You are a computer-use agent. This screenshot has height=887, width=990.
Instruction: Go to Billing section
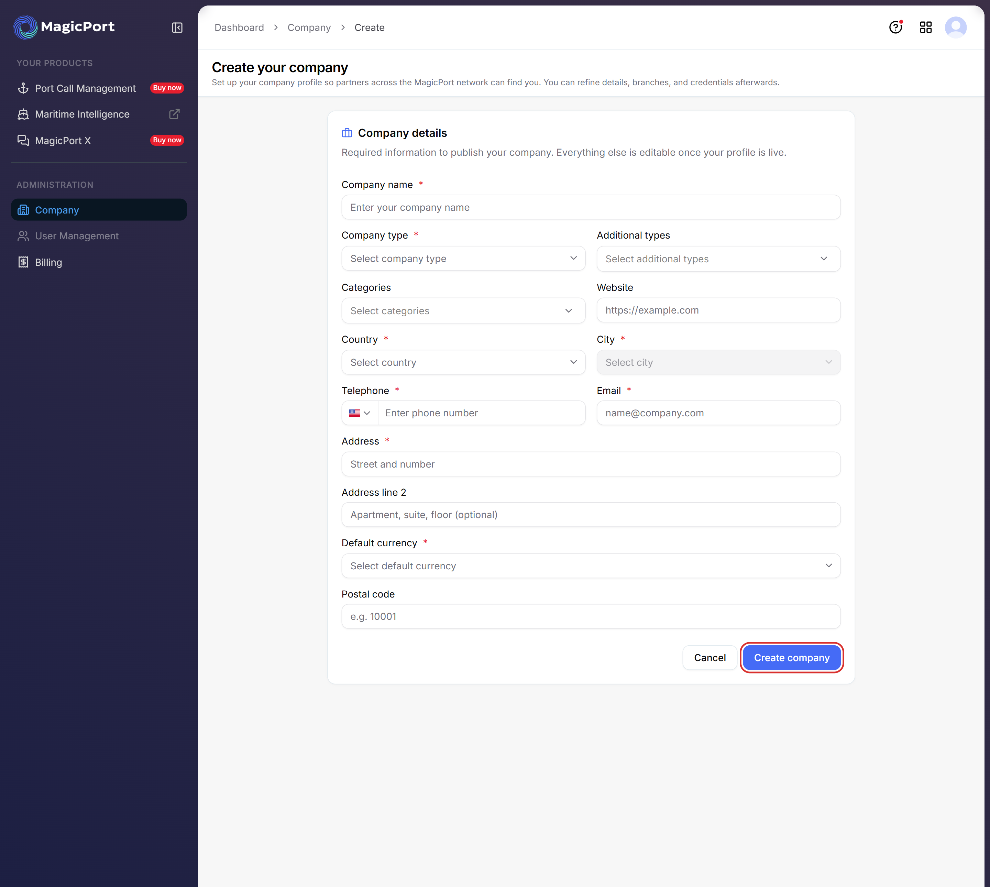pyautogui.click(x=99, y=262)
